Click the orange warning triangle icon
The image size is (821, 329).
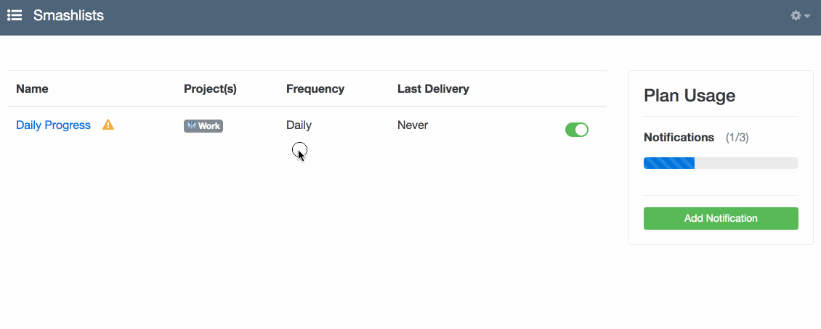tap(108, 125)
